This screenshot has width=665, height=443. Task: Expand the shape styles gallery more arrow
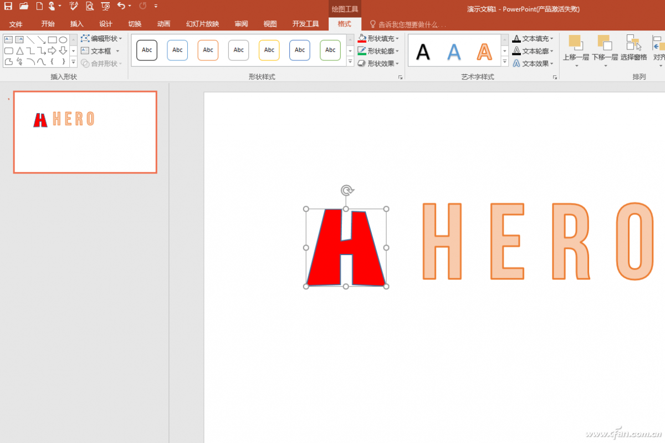[x=350, y=62]
